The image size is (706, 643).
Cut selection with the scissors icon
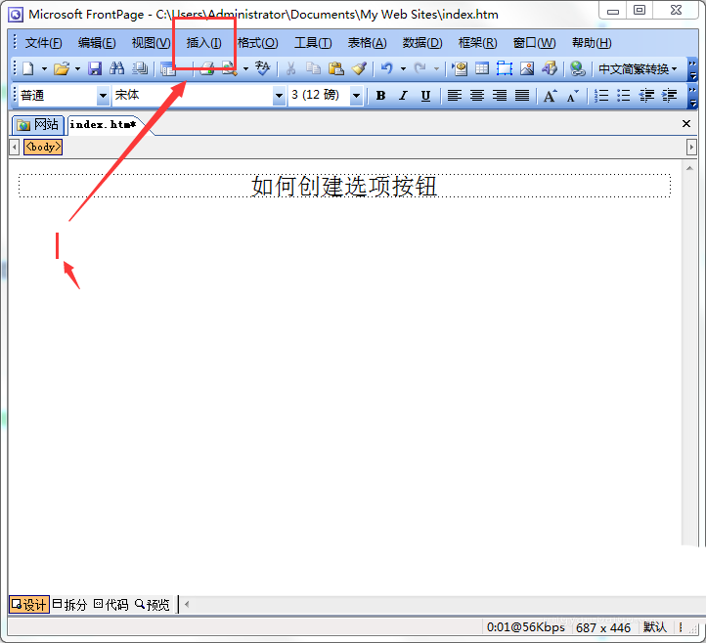point(290,68)
